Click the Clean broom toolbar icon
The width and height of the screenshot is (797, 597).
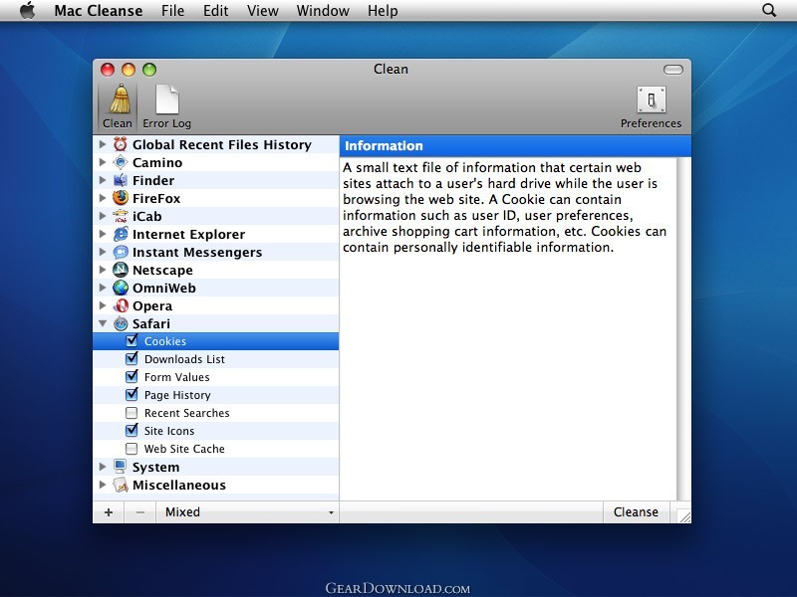120,99
